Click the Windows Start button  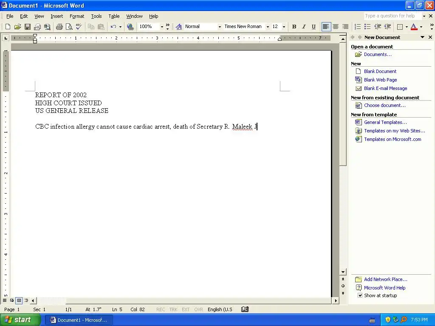(20, 320)
